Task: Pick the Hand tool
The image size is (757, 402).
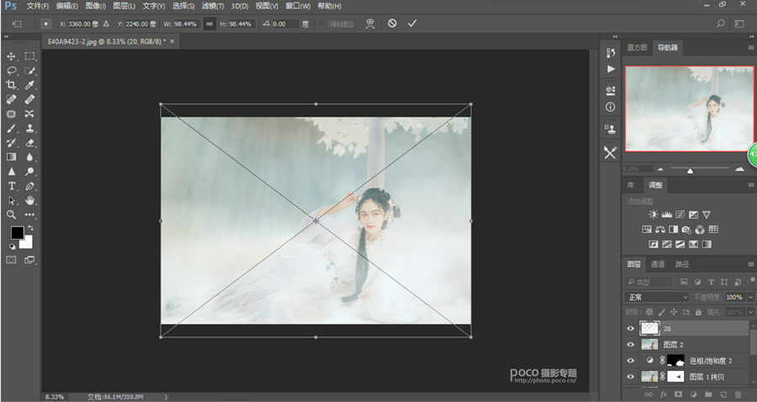Action: point(30,200)
